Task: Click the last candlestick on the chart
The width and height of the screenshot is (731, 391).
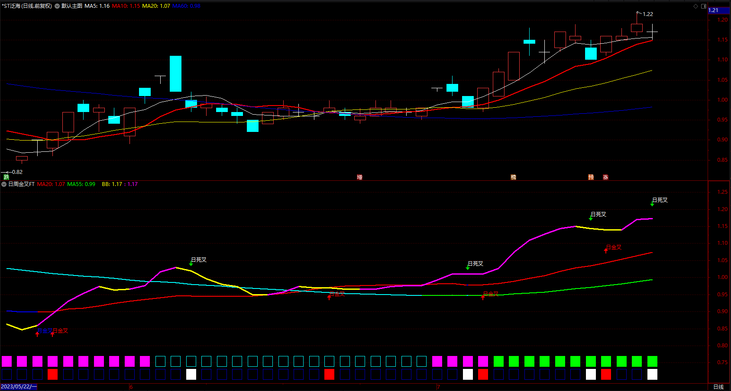Action: tap(652, 32)
